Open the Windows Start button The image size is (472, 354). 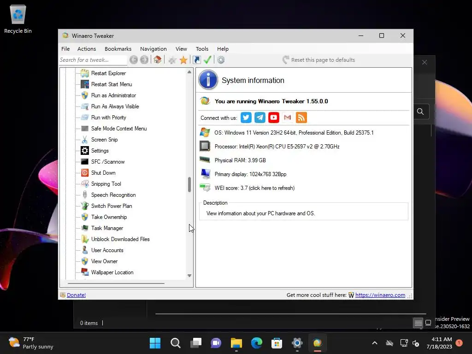coord(155,343)
